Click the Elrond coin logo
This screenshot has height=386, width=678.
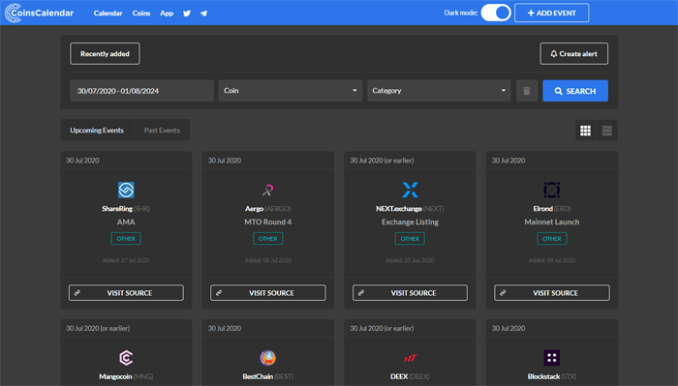(552, 190)
